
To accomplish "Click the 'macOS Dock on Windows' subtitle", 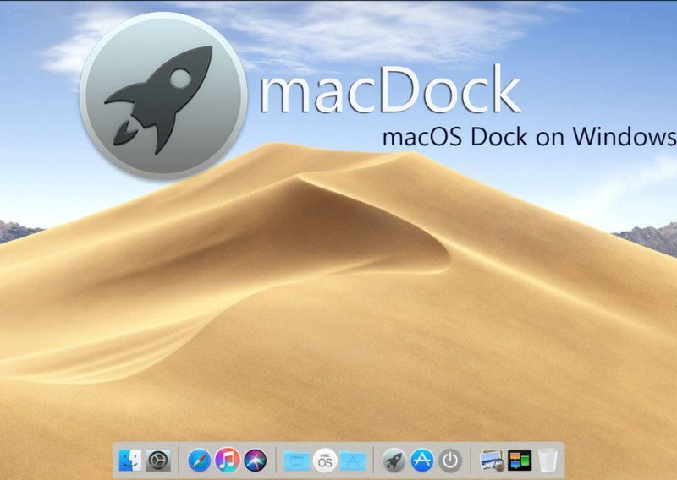I will 530,137.
